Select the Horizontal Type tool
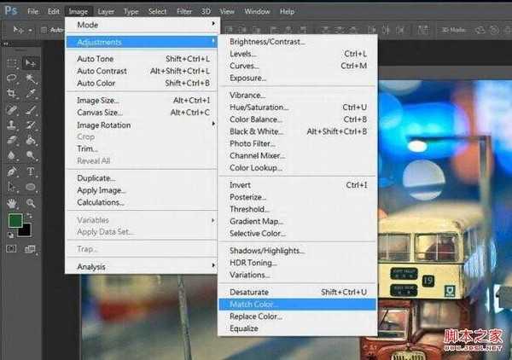 (31, 171)
